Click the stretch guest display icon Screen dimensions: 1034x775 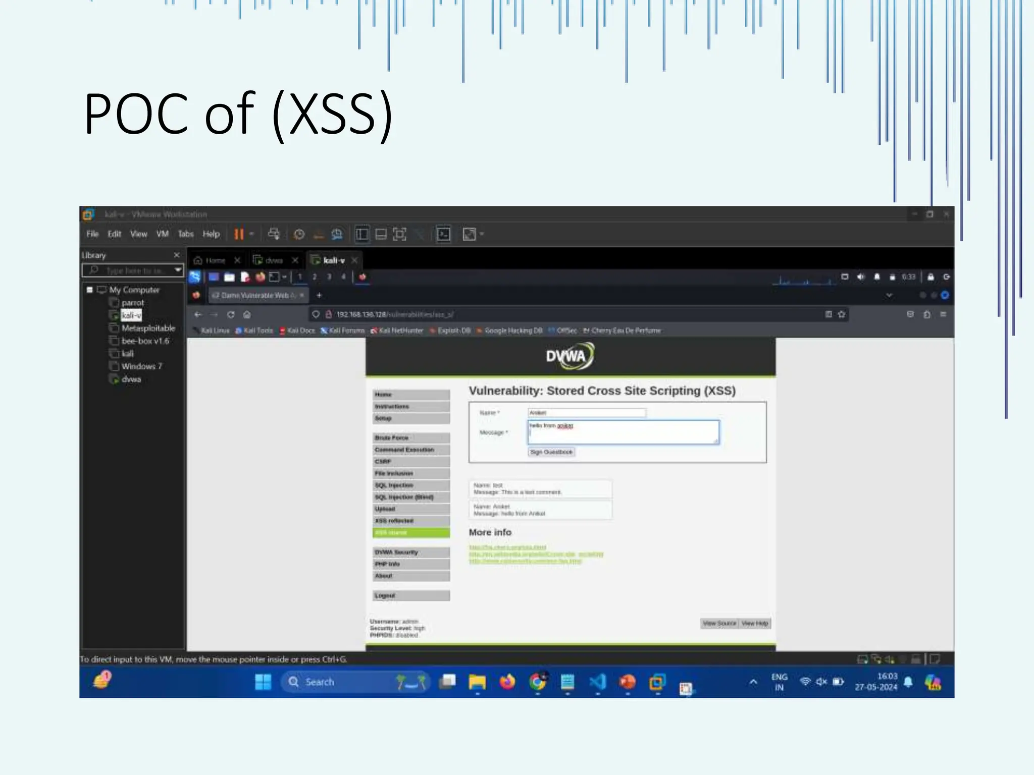pyautogui.click(x=469, y=234)
